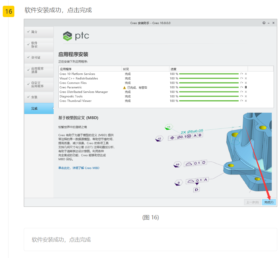Select the Creo 10 Platform Services row name
The height and width of the screenshot is (258, 280).
coord(77,74)
